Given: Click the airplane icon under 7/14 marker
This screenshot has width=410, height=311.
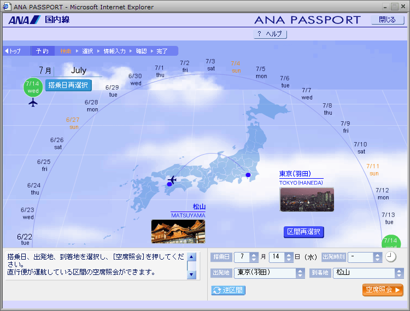Looking at the screenshot, I should tap(33, 102).
